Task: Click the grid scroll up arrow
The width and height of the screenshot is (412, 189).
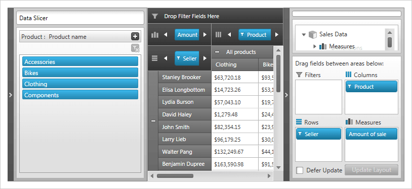Action: pyautogui.click(x=278, y=50)
